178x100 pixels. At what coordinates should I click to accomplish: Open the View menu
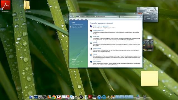coord(78,19)
